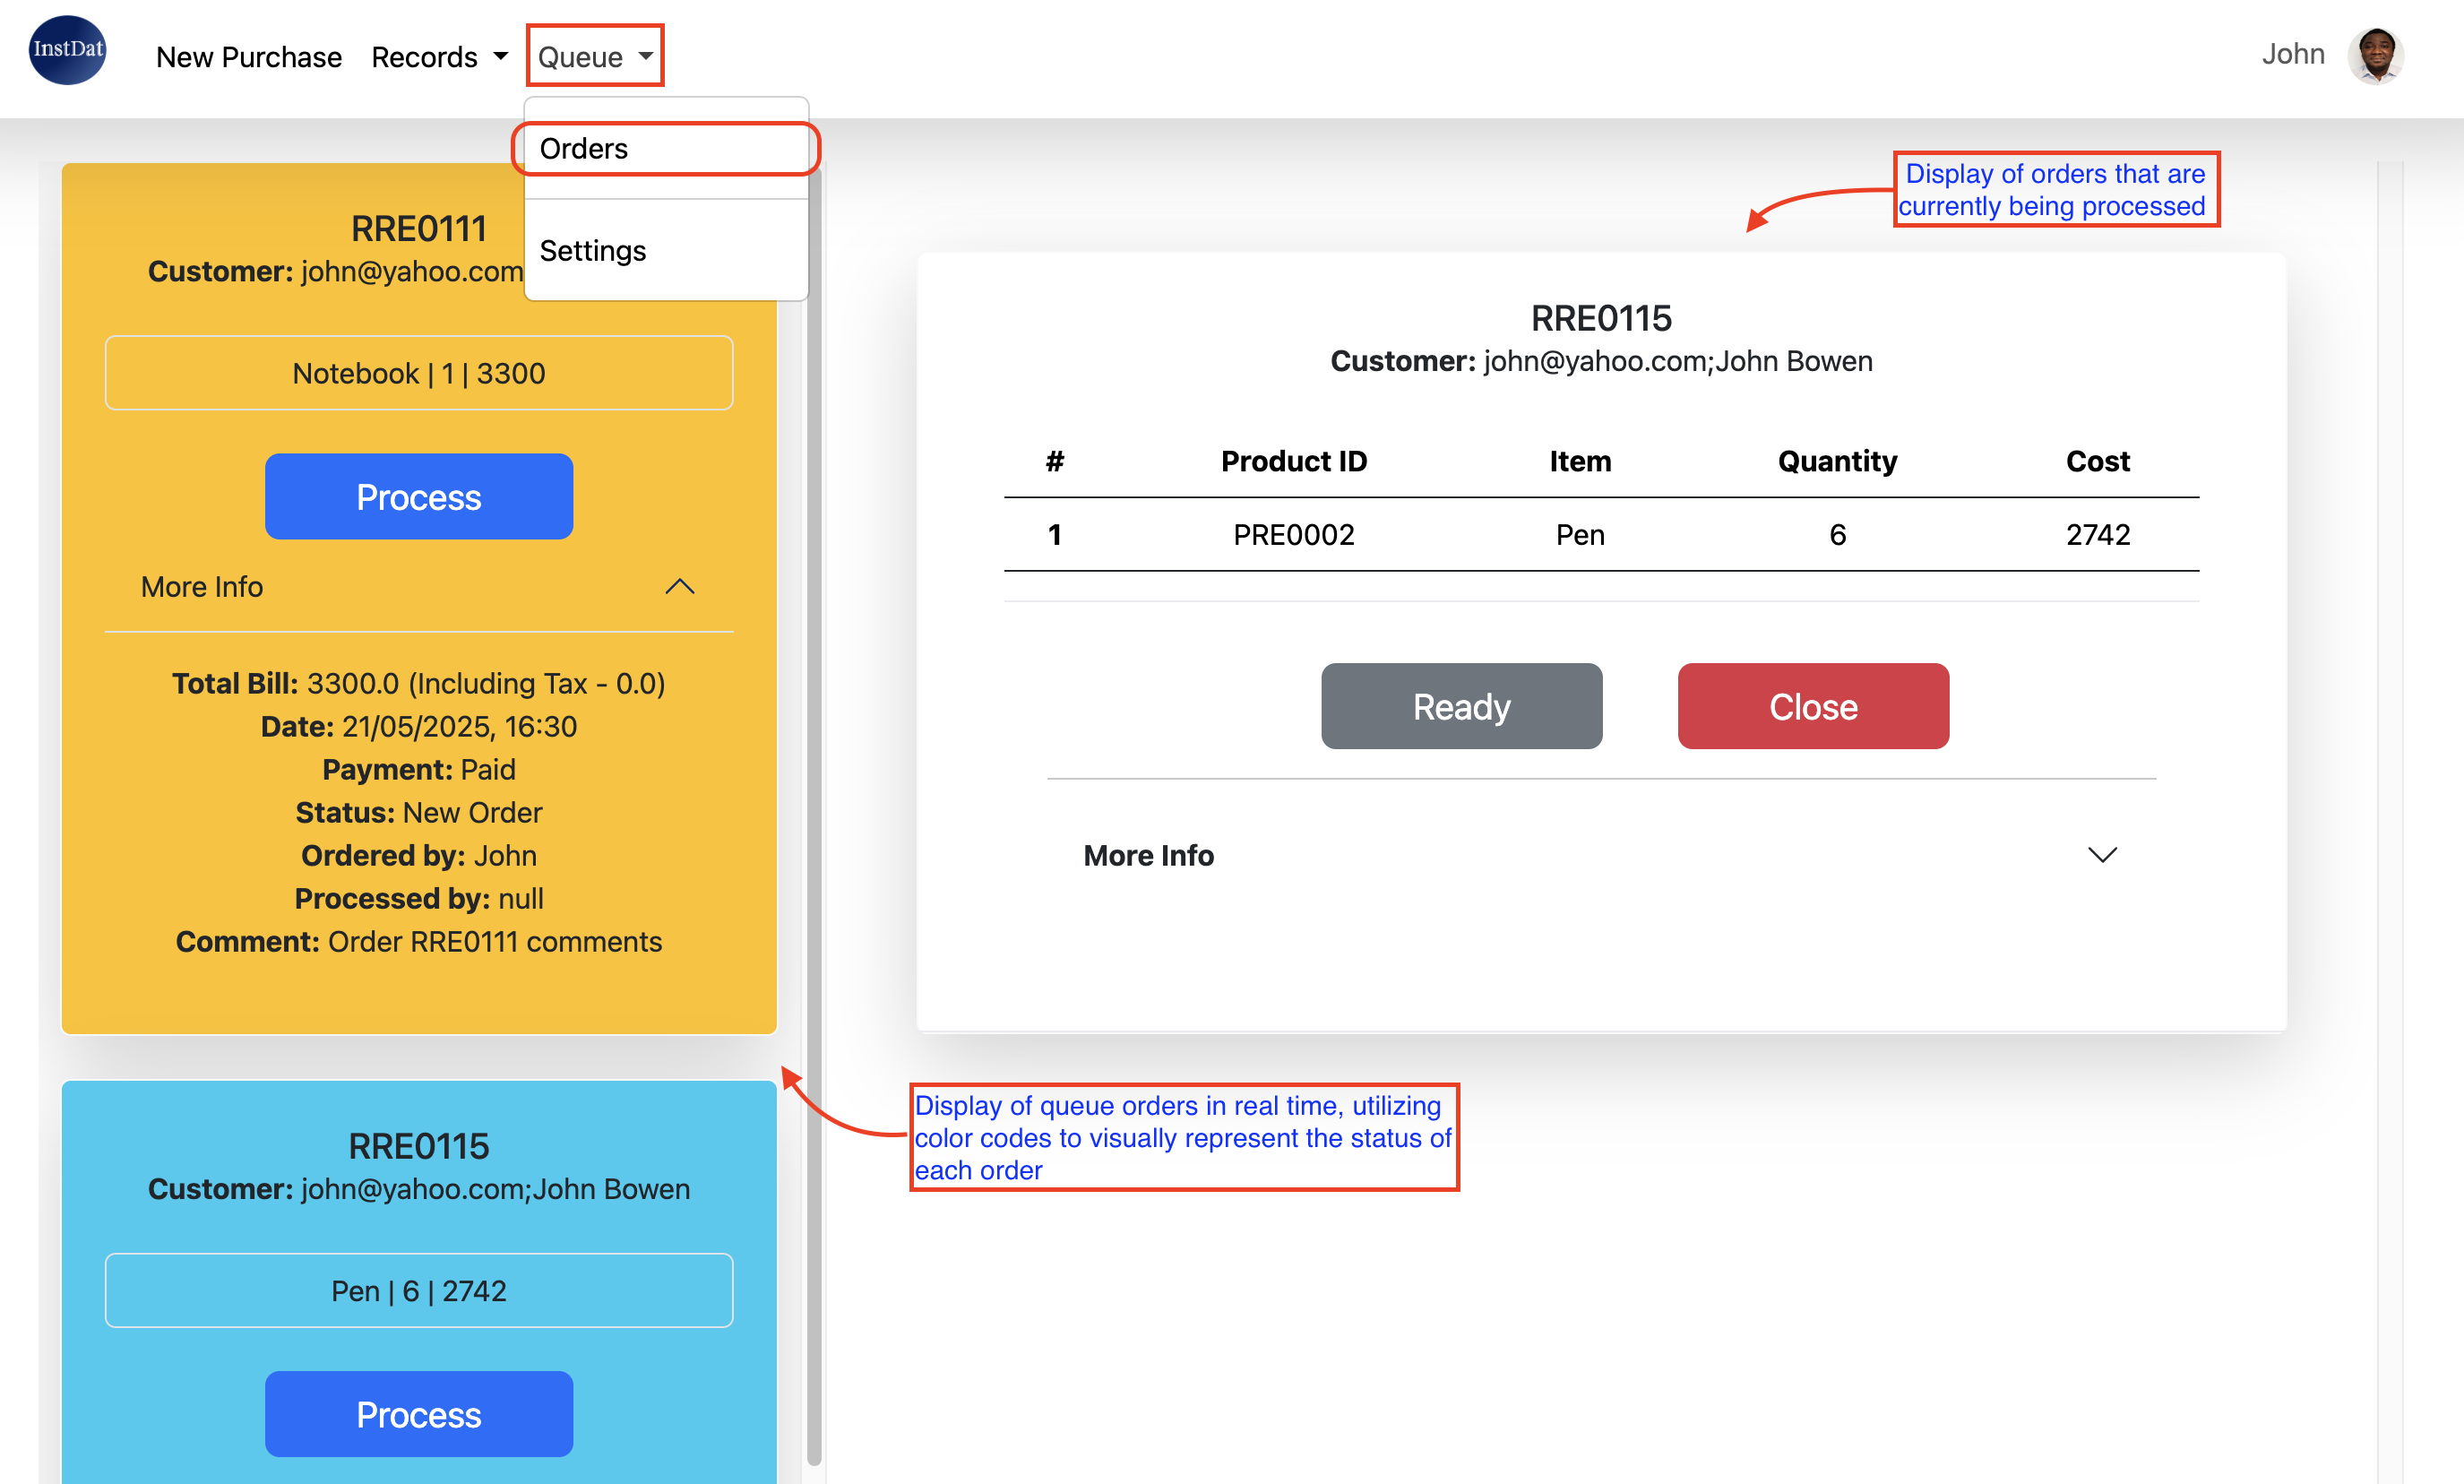2464x1484 pixels.
Task: Close the RRE0115 processing panel
Action: tap(1813, 707)
